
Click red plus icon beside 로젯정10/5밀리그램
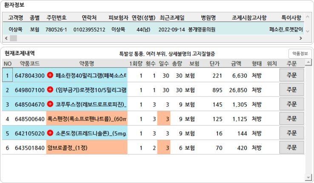(x=50, y=90)
